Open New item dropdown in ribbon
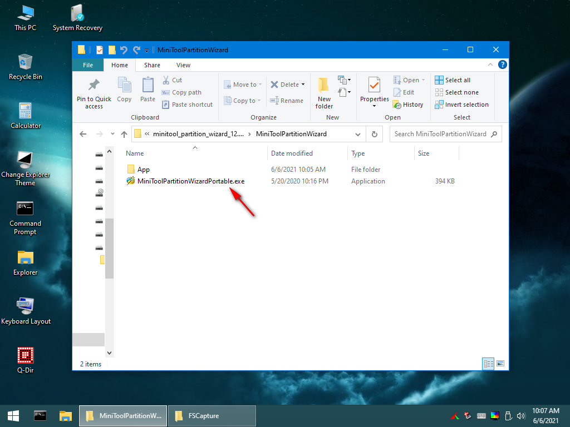 click(344, 80)
